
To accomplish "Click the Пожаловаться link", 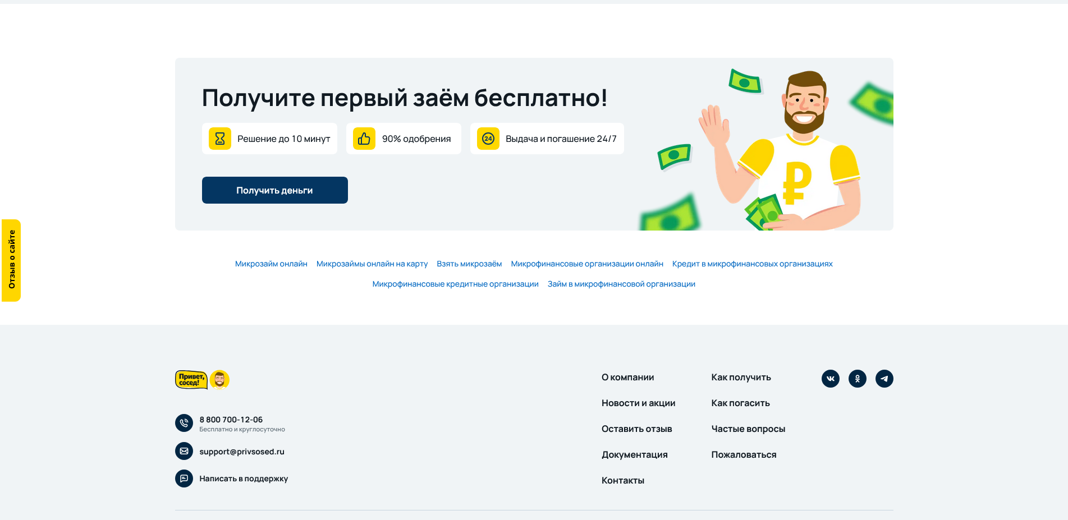I will [x=743, y=454].
